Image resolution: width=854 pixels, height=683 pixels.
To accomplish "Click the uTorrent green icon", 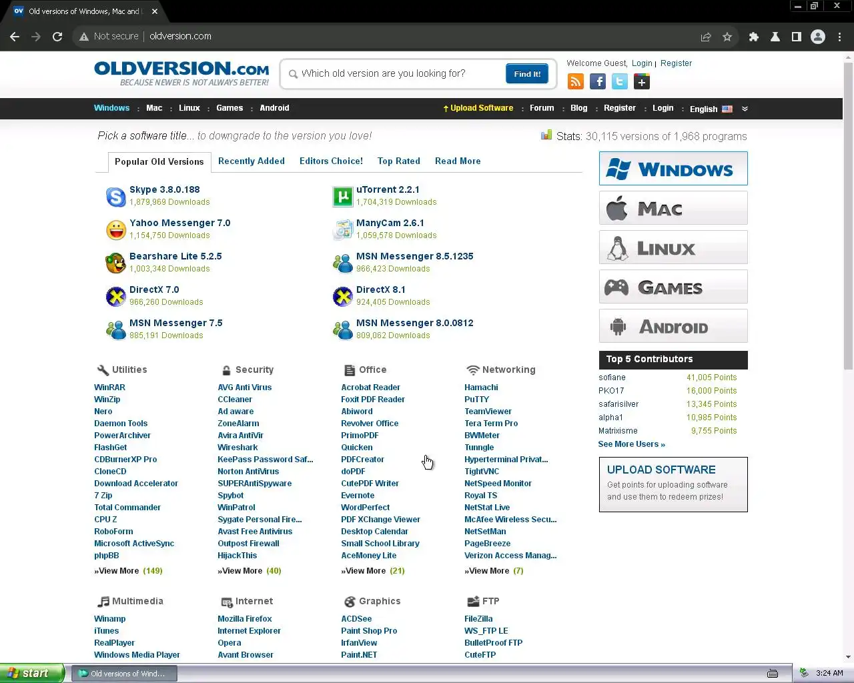I will pyautogui.click(x=342, y=197).
